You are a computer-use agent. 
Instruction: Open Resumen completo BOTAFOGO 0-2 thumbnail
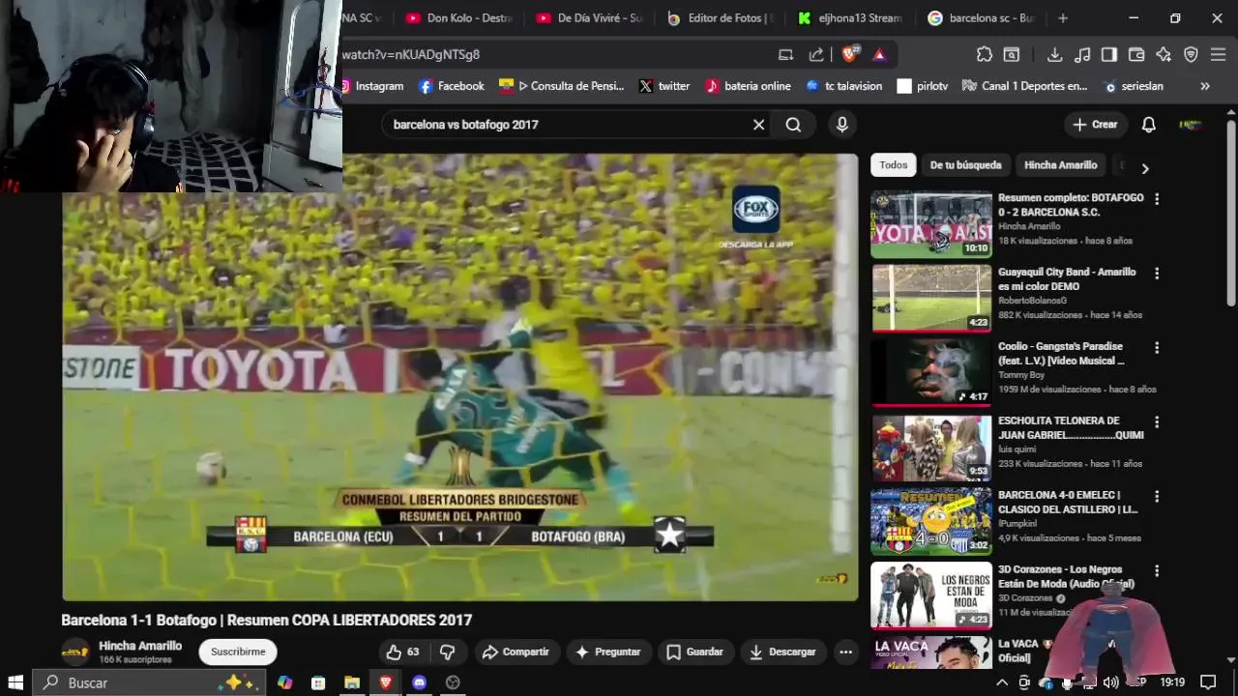coord(931,224)
